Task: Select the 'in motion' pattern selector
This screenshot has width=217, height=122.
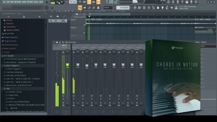Action: click(x=123, y=8)
